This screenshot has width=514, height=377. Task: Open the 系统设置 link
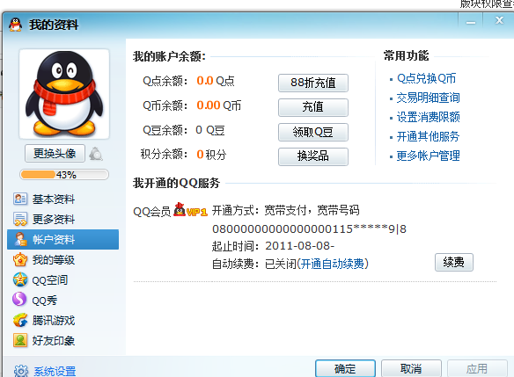tap(55, 371)
